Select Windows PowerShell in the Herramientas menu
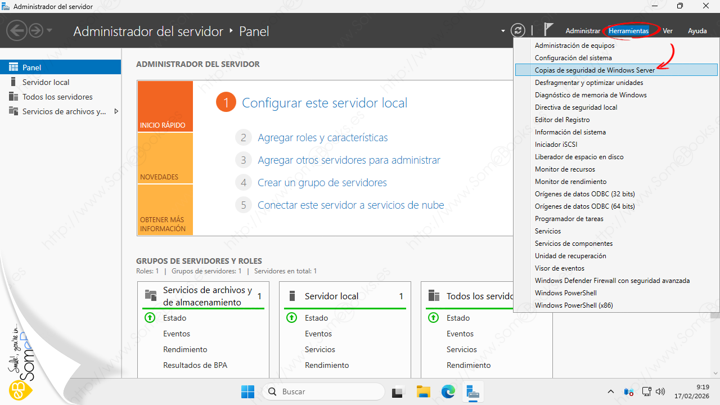720x405 pixels. click(565, 293)
